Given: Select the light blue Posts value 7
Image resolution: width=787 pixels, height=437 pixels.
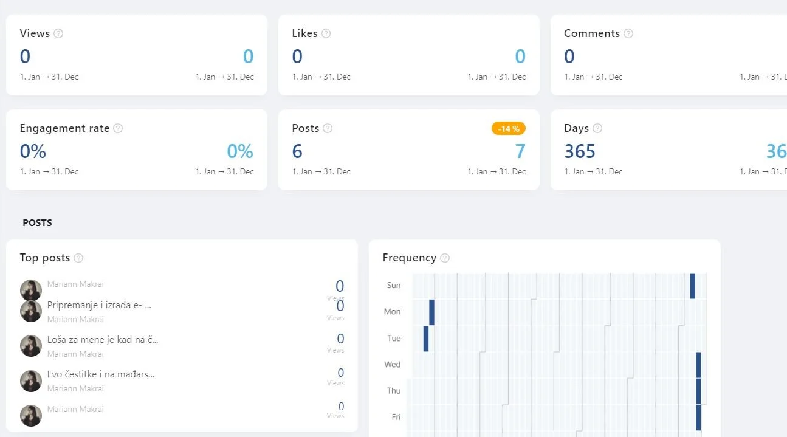Looking at the screenshot, I should (520, 151).
